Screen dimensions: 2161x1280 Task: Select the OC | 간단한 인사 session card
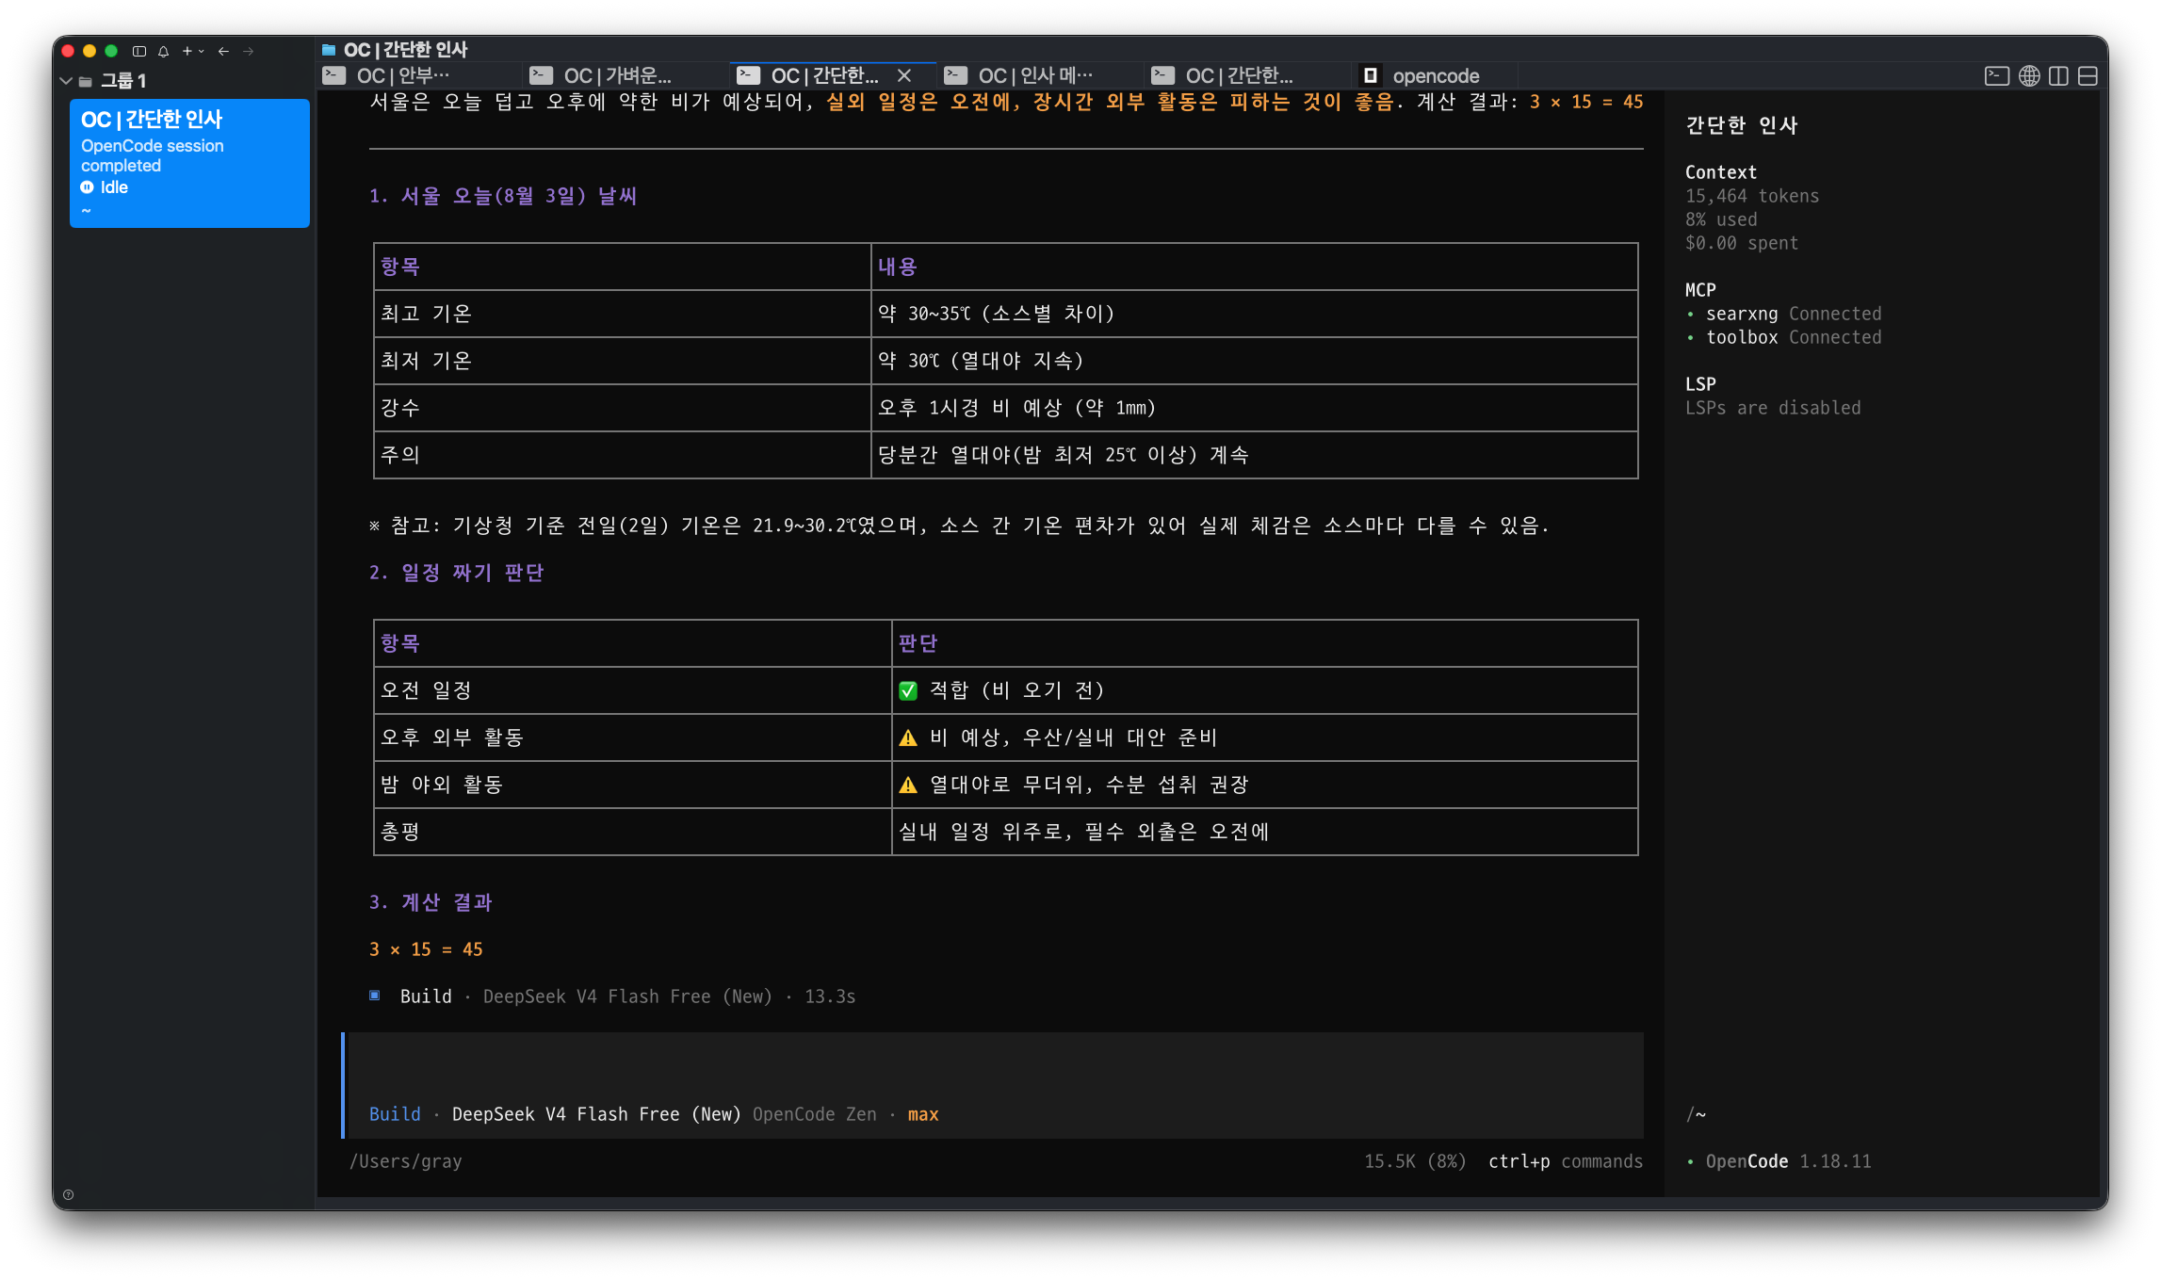tap(189, 163)
